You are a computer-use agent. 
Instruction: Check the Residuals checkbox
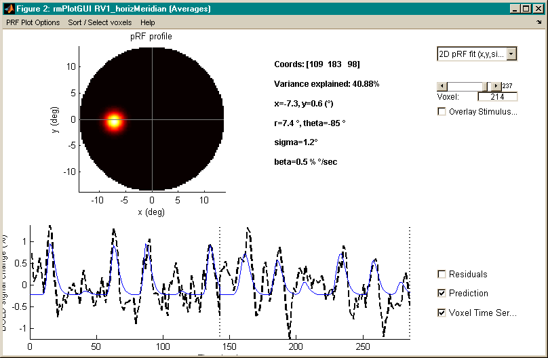[442, 275]
